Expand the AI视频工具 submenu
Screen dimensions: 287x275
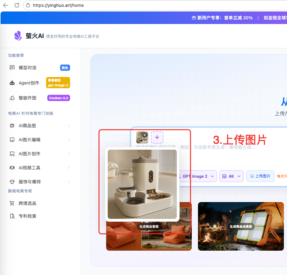point(68,168)
